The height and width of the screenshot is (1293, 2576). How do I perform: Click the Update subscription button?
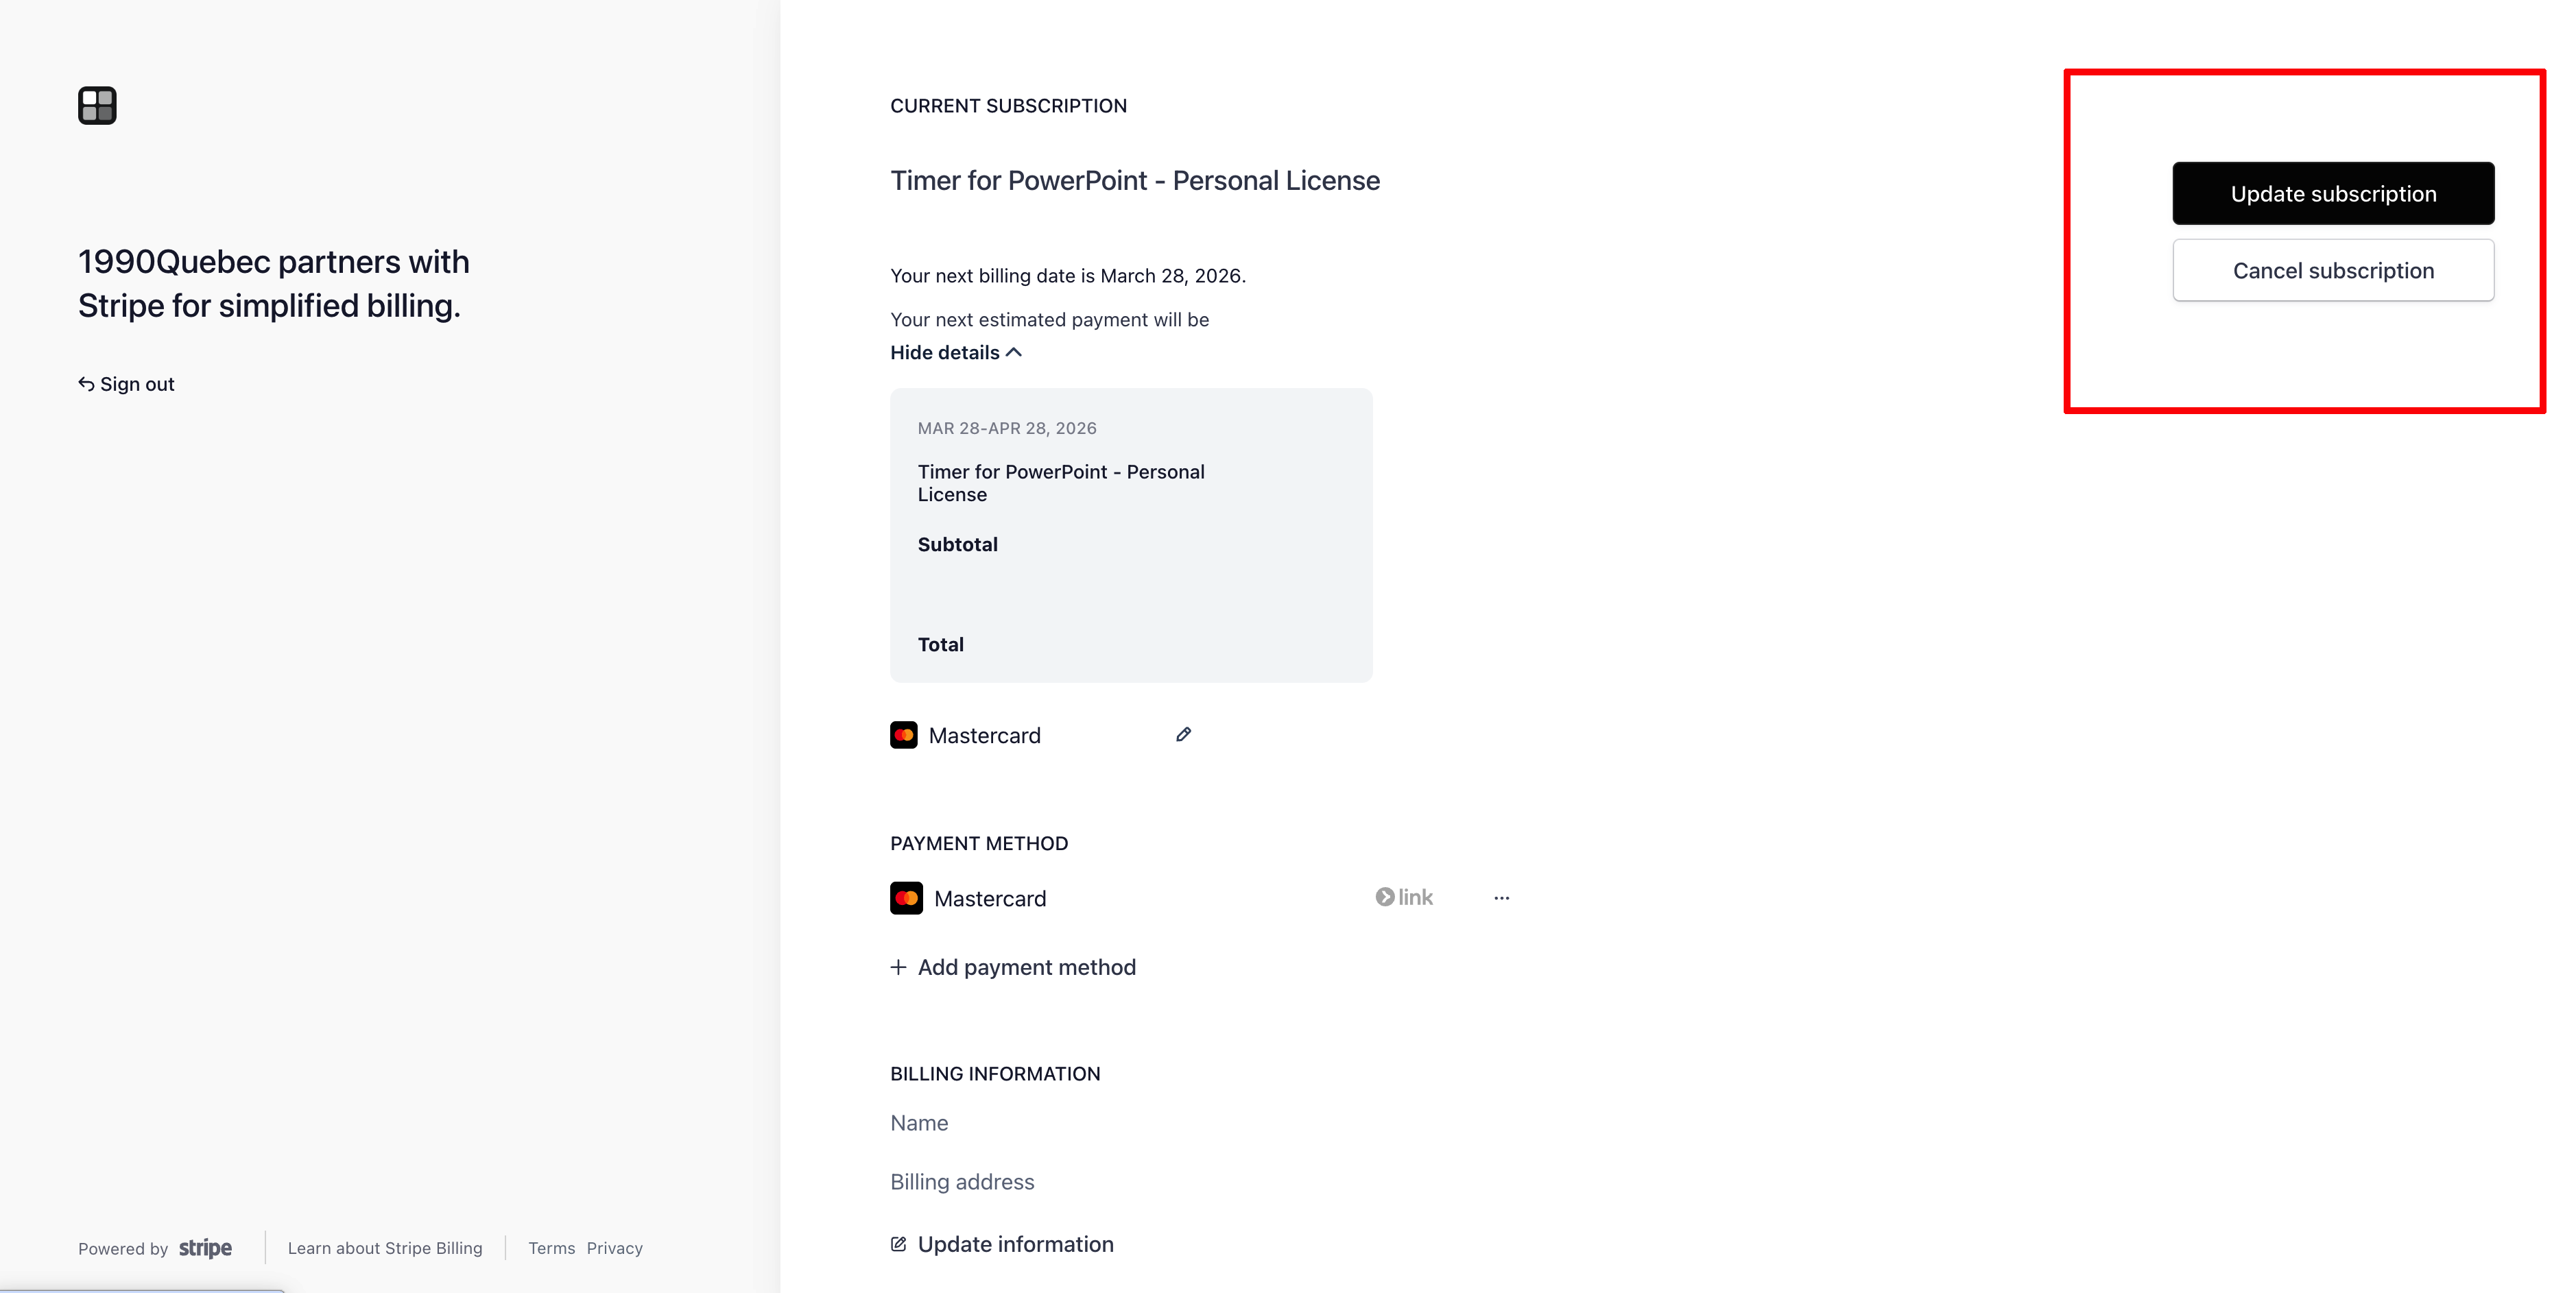coord(2333,193)
